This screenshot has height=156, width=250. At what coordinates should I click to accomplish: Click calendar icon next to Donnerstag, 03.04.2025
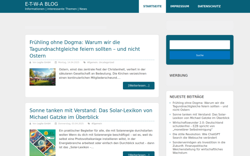56,124
